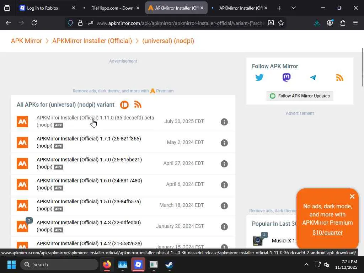Show hidden system tray icons
The height and width of the screenshot is (273, 364).
tap(306, 264)
